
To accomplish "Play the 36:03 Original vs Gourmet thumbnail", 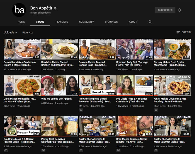I will pos(172,126).
